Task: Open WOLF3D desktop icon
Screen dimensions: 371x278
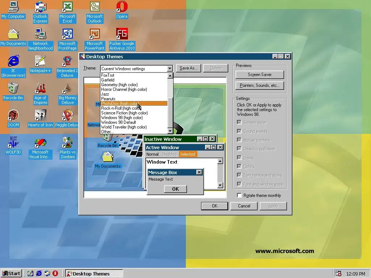Action: click(13, 146)
